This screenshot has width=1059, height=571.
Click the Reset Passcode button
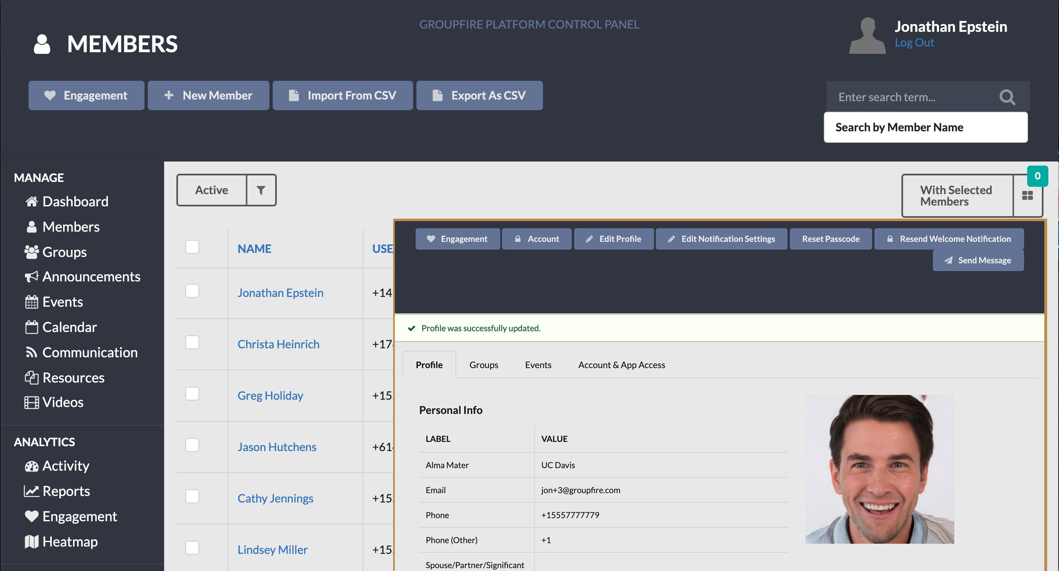coord(830,238)
